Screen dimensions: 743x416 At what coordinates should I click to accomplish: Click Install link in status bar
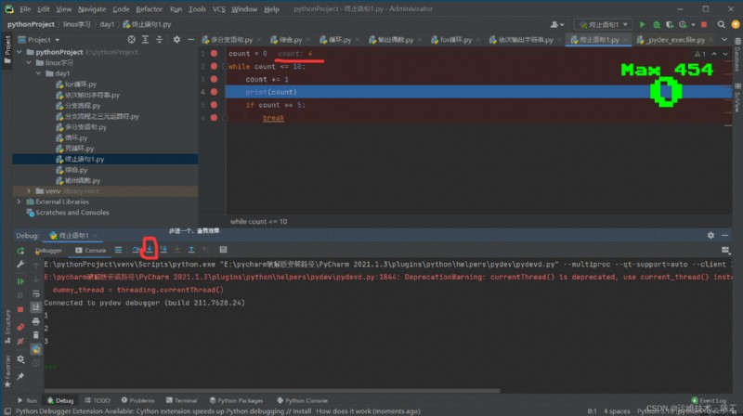tap(302, 411)
